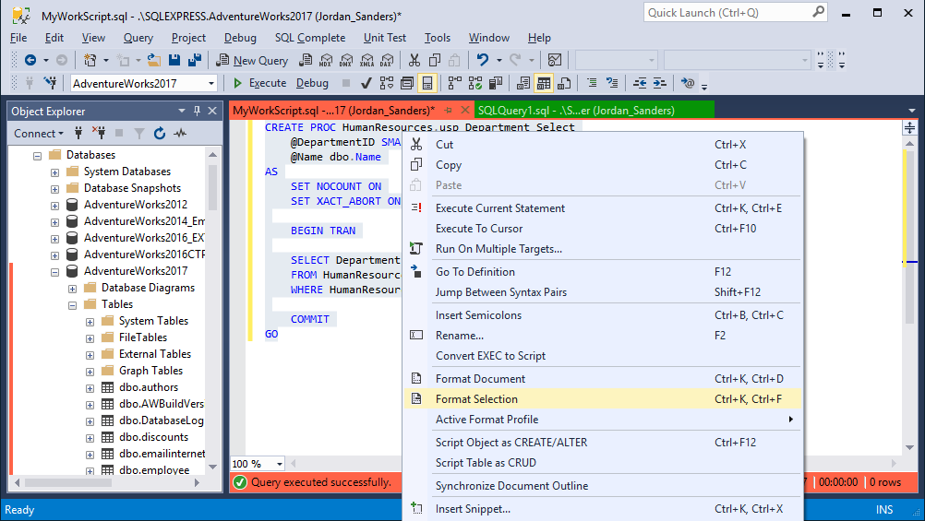Collapse the Tables folder node
Screen dimensions: 925x521
click(73, 305)
